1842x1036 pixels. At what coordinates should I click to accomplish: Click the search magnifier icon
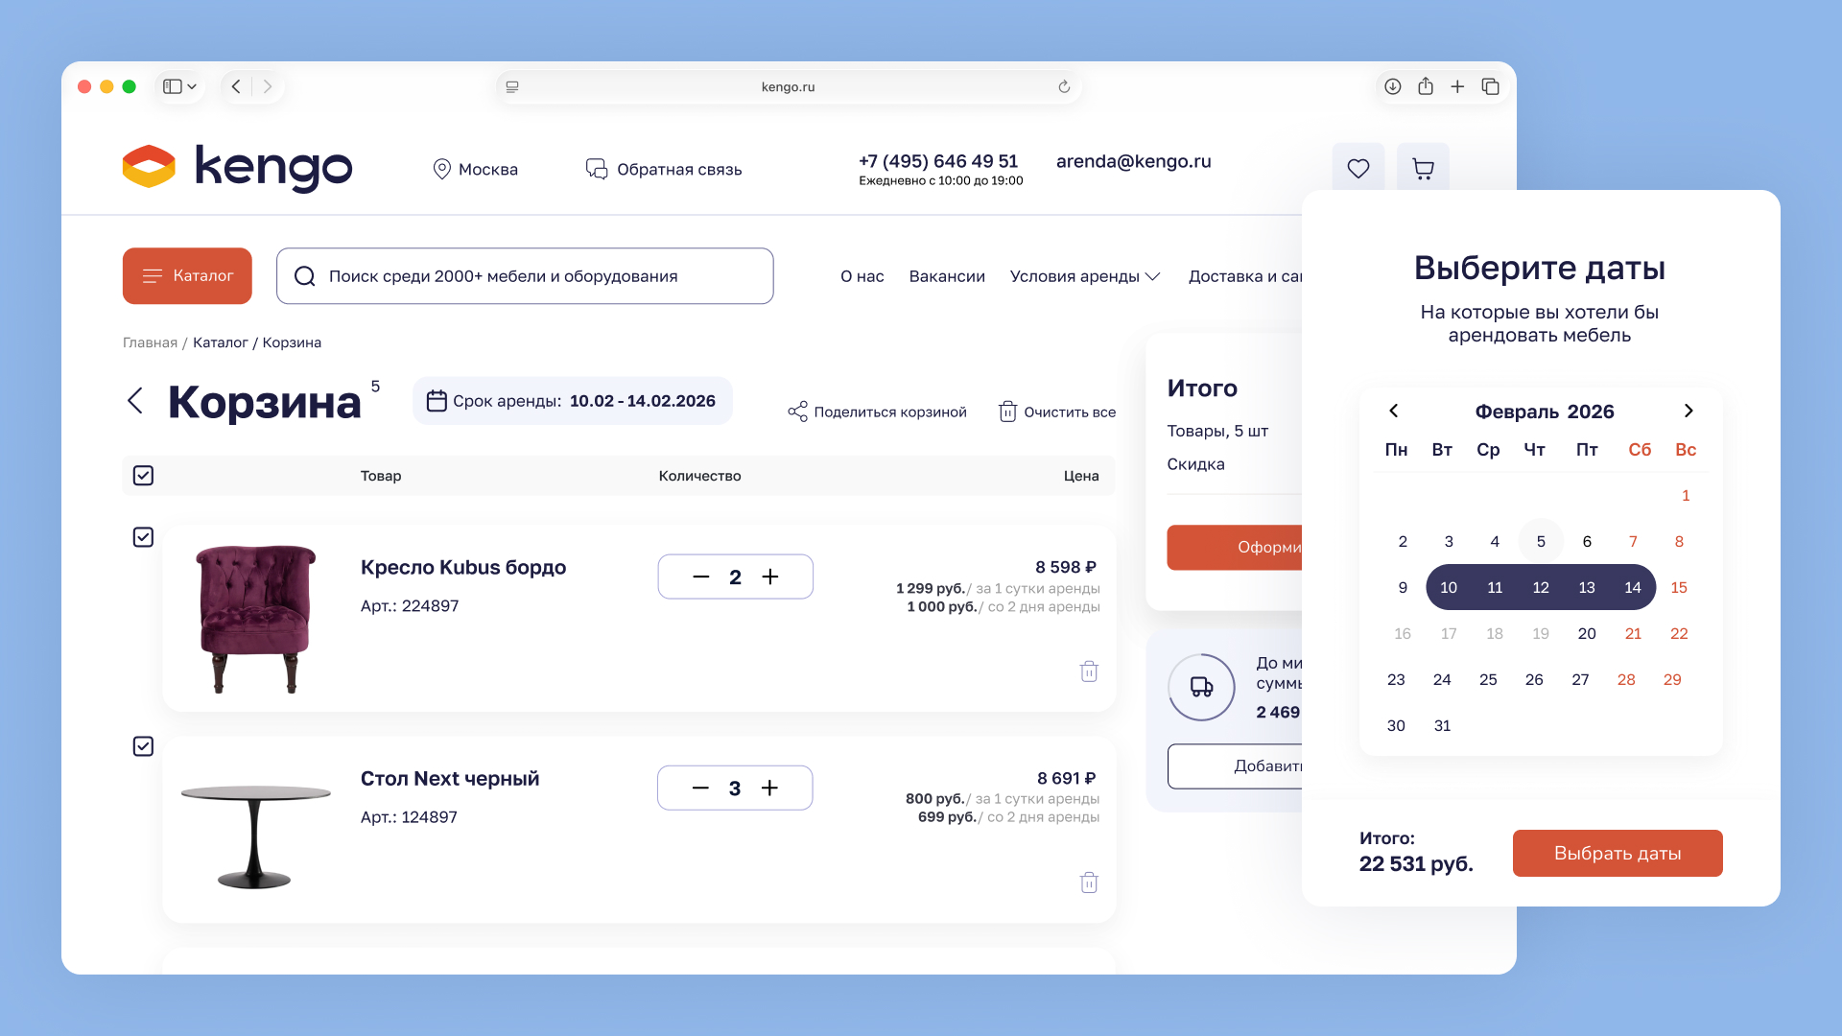click(305, 276)
